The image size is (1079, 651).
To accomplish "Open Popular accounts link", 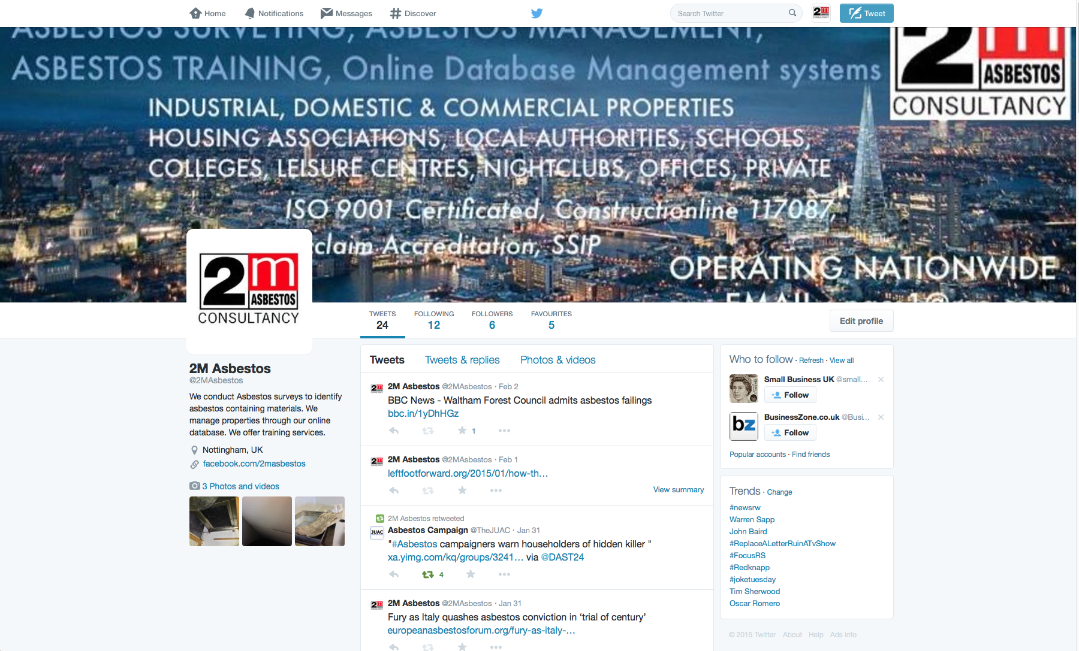I will (758, 455).
